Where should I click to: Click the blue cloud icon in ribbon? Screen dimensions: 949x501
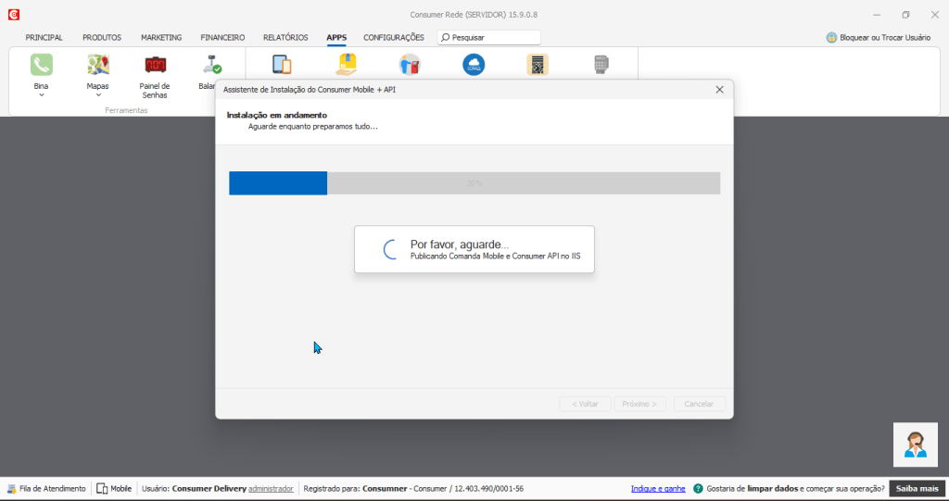[x=474, y=65]
